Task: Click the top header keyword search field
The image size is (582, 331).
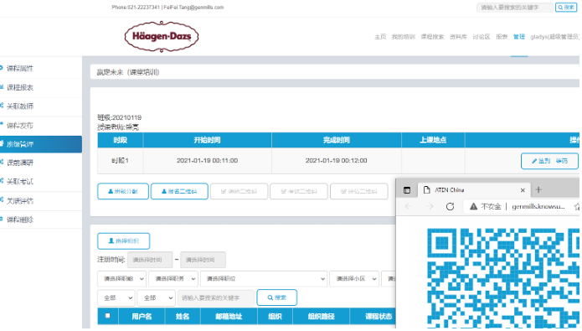Action: (515, 8)
